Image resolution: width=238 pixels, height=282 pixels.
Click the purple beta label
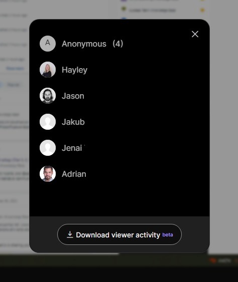click(x=168, y=235)
